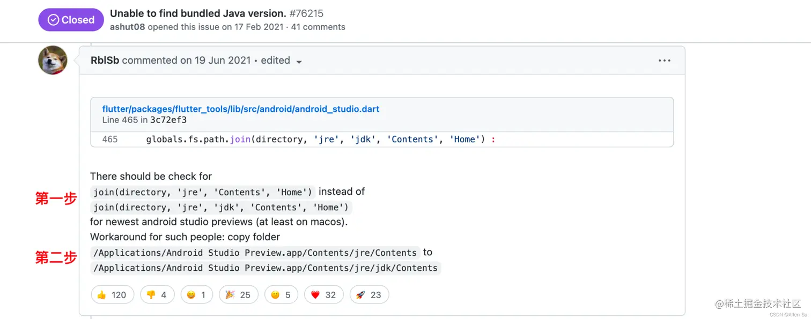Click the code line globals.fs.path.join
Screen dimensions: 811x319
(321, 139)
